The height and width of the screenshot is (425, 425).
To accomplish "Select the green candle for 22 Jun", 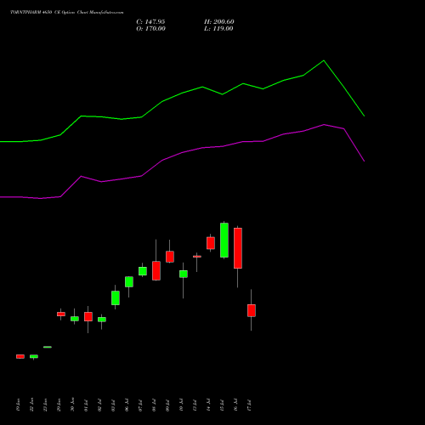I will (34, 356).
